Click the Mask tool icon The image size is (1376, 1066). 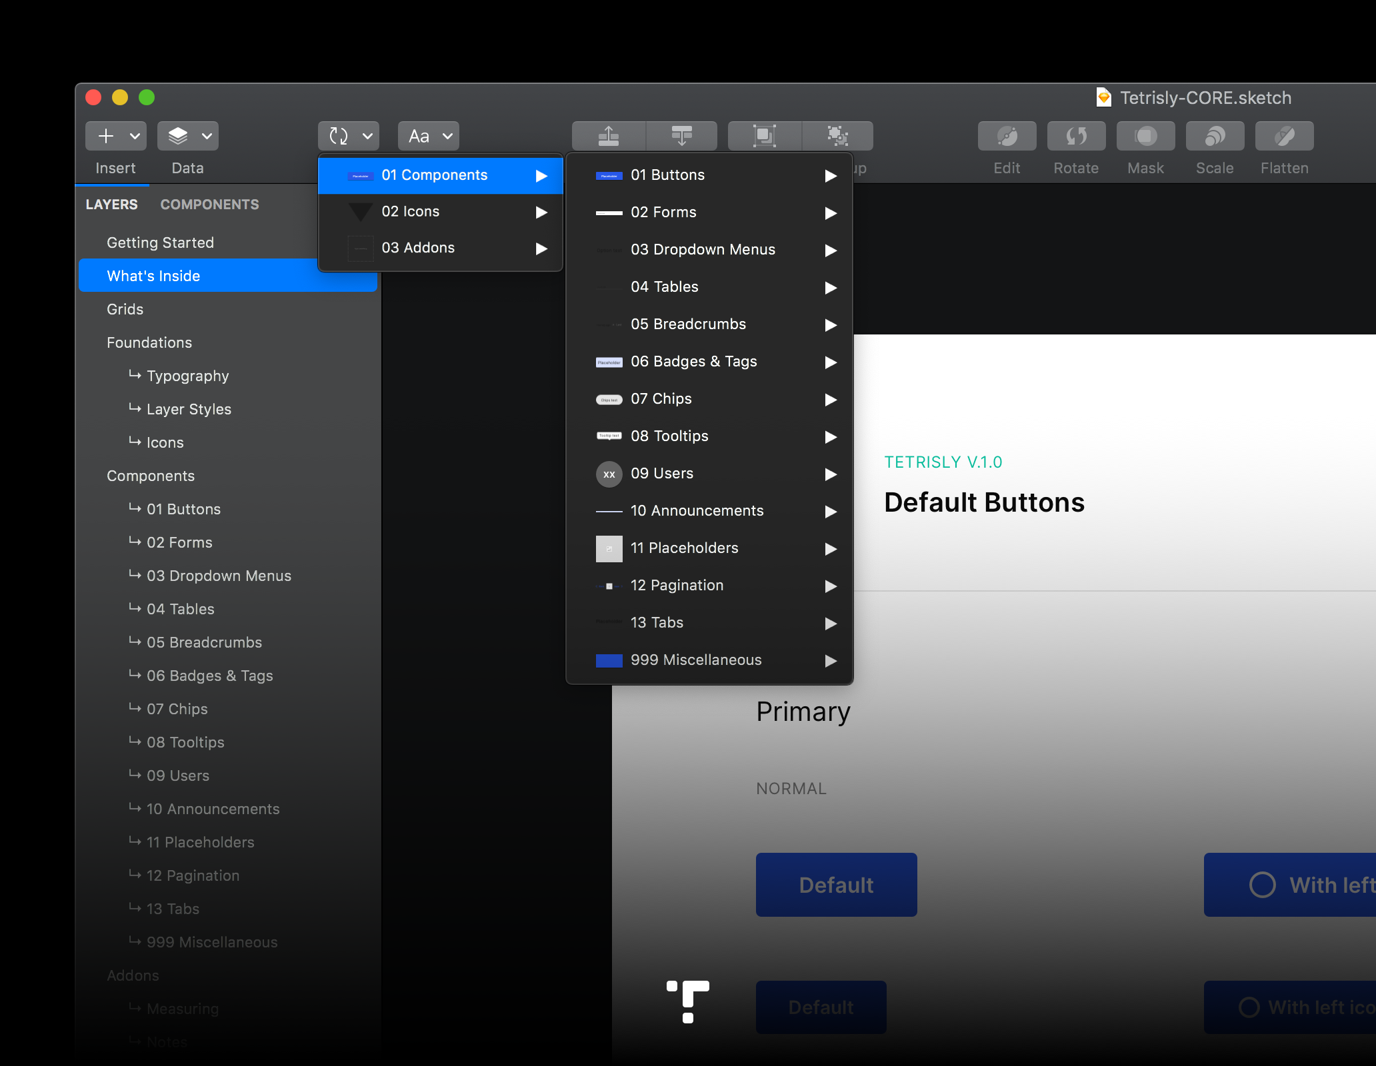point(1145,136)
